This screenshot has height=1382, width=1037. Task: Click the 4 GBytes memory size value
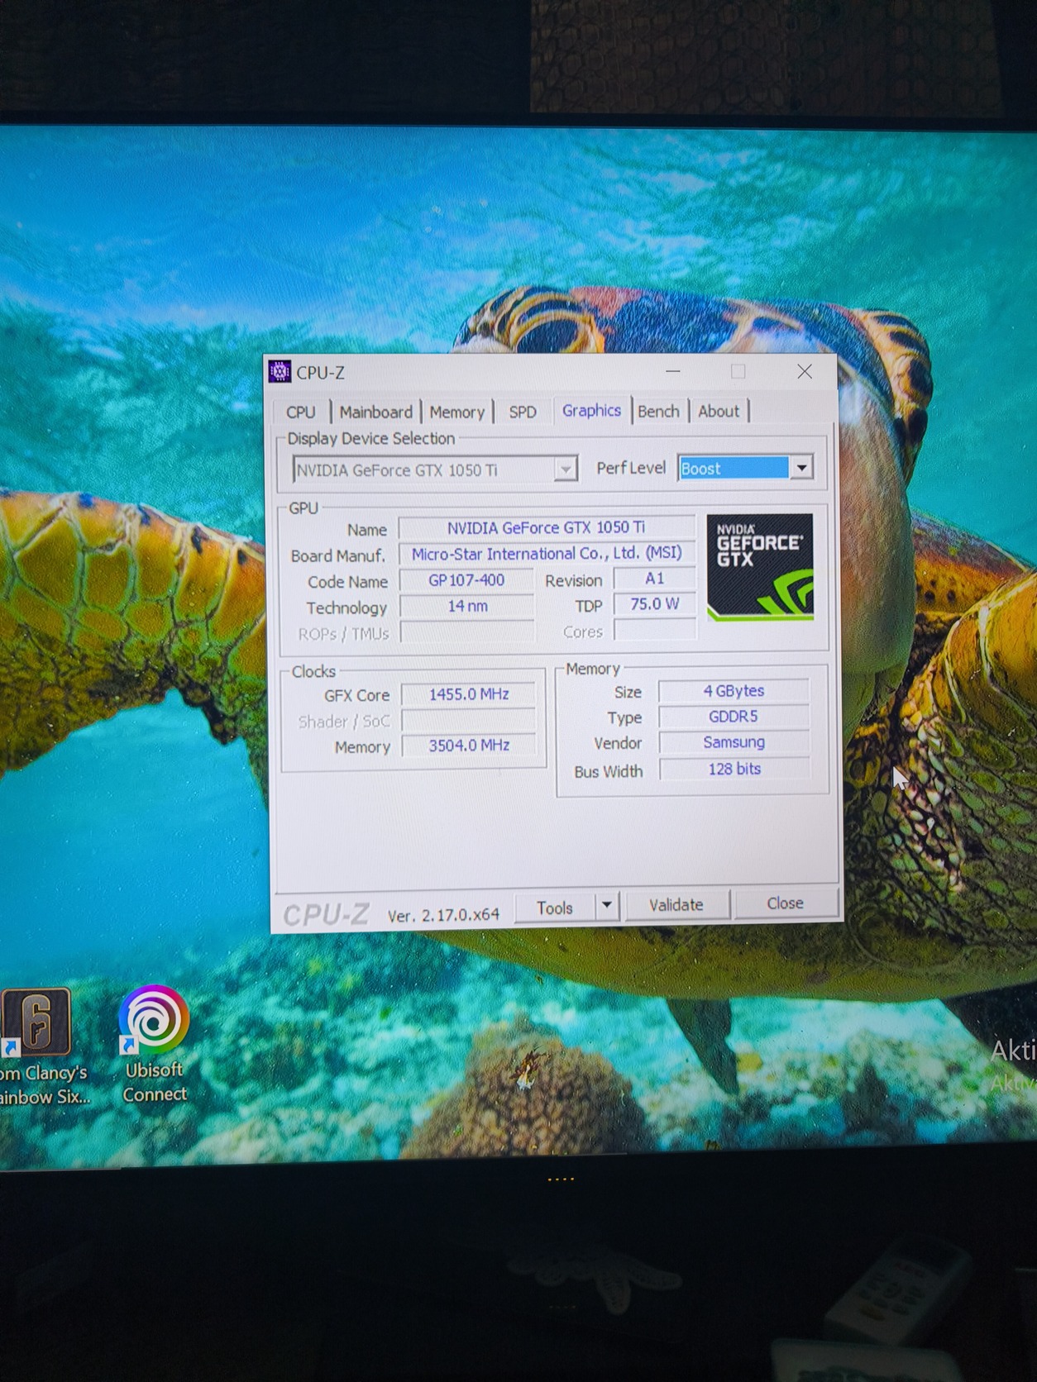click(734, 691)
